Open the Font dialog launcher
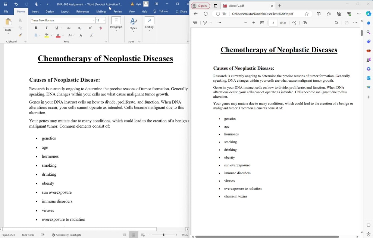This screenshot has height=238, width=373. (x=106, y=42)
